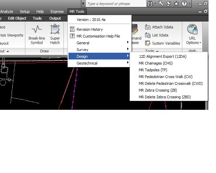
Task: Switch to the Tools ribbon tab
Action: [x=37, y=18]
